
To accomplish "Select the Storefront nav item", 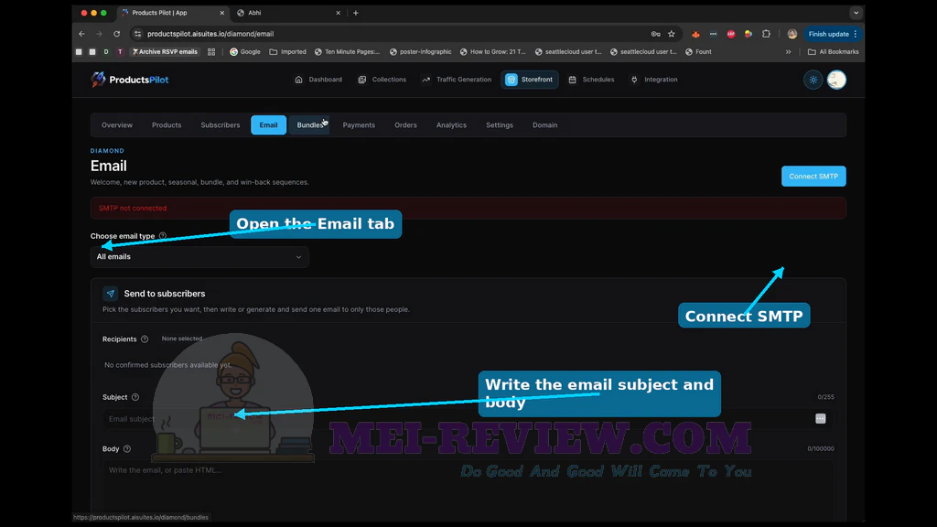I will (x=530, y=80).
